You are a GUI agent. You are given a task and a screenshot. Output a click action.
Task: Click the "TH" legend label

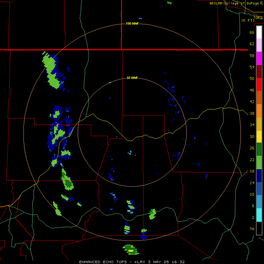[x=252, y=229]
